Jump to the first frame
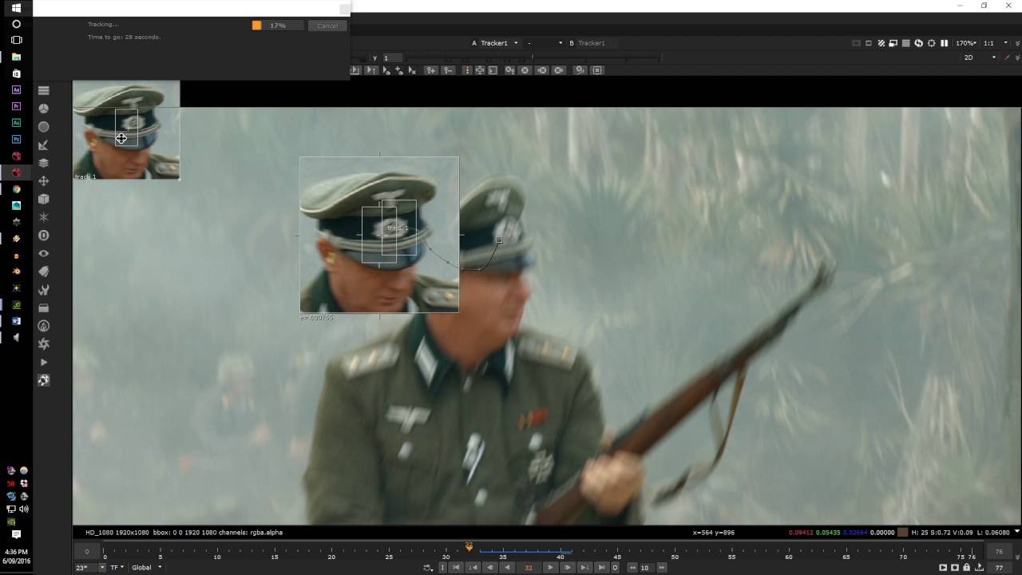Viewport: 1022px width, 575px height. tap(456, 567)
